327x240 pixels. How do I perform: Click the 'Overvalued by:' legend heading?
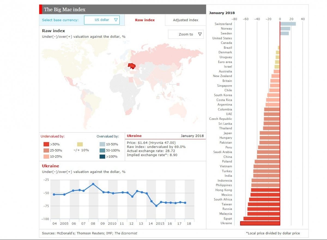click(x=108, y=136)
